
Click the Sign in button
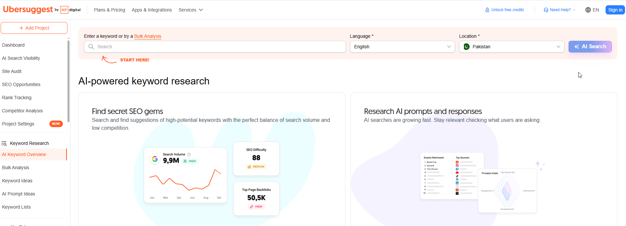tap(615, 10)
